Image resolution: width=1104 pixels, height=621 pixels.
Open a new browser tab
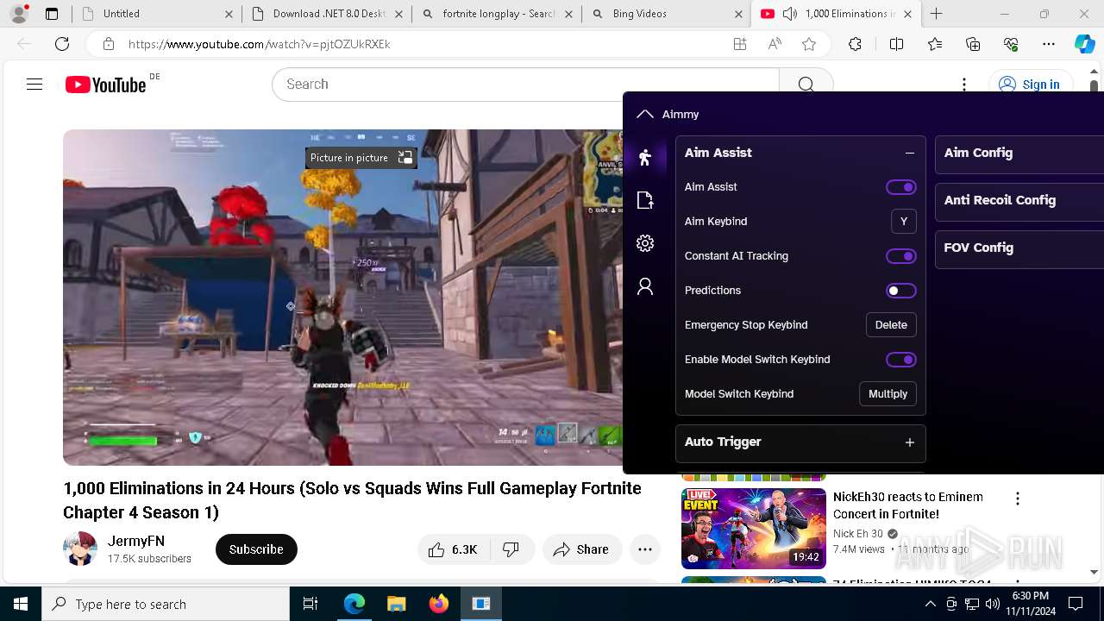point(937,14)
